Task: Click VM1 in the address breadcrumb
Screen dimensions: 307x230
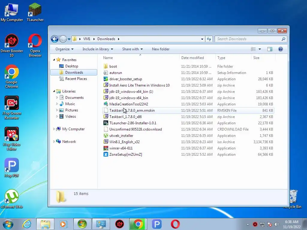Action: 87,39
